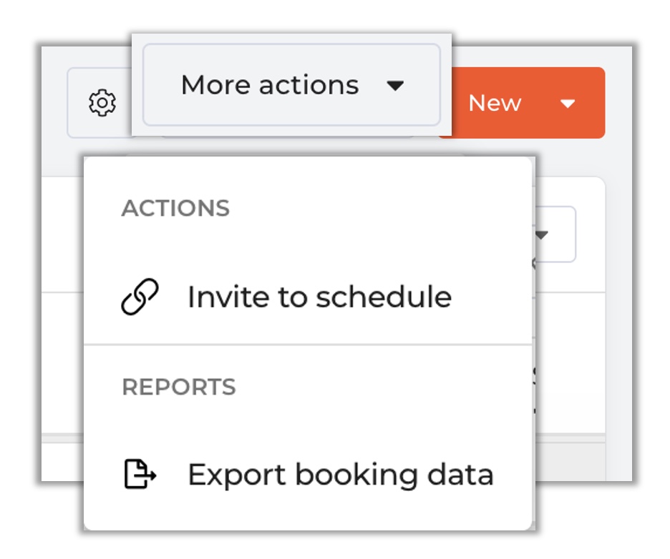The height and width of the screenshot is (559, 670).
Task: Click the REPORTS section header
Action: (179, 387)
